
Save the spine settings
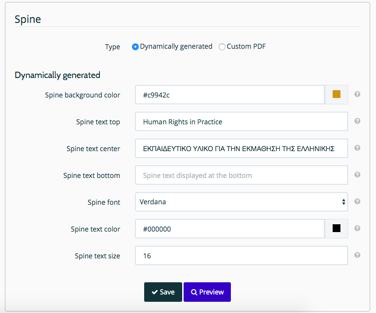pos(163,292)
